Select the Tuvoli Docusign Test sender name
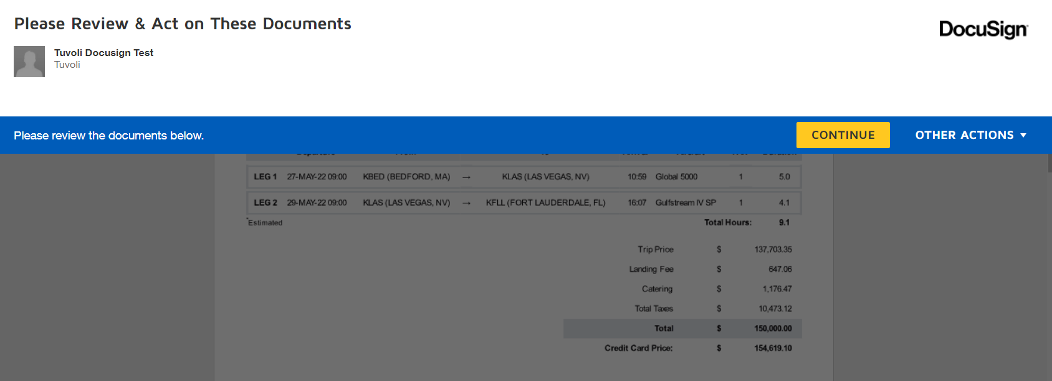The height and width of the screenshot is (381, 1052). (x=103, y=53)
